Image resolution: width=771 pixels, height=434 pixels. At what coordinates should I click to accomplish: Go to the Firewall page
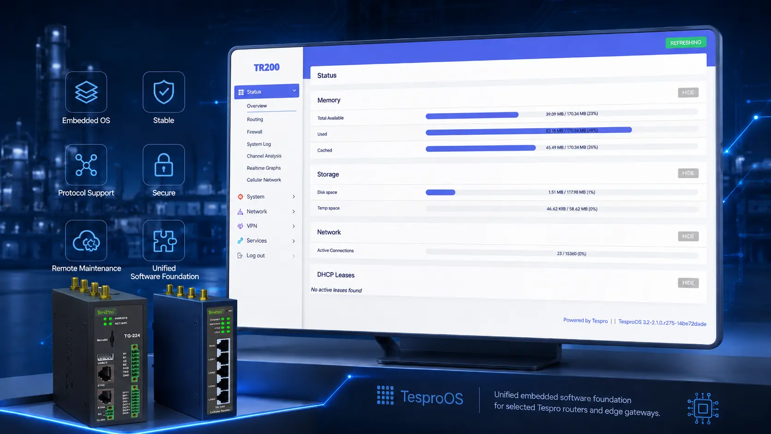255,132
